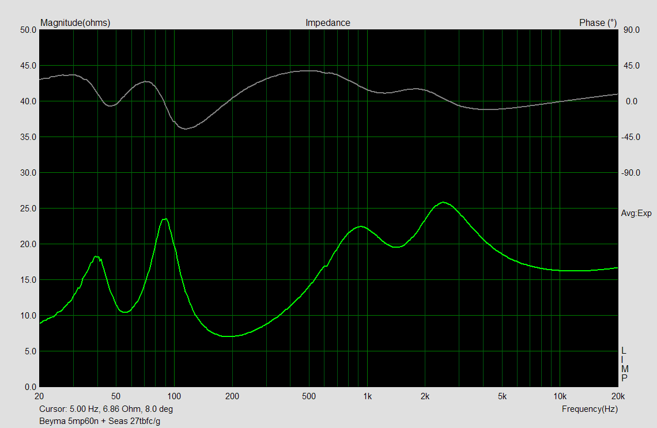Click the Cursor readout line

click(x=106, y=409)
